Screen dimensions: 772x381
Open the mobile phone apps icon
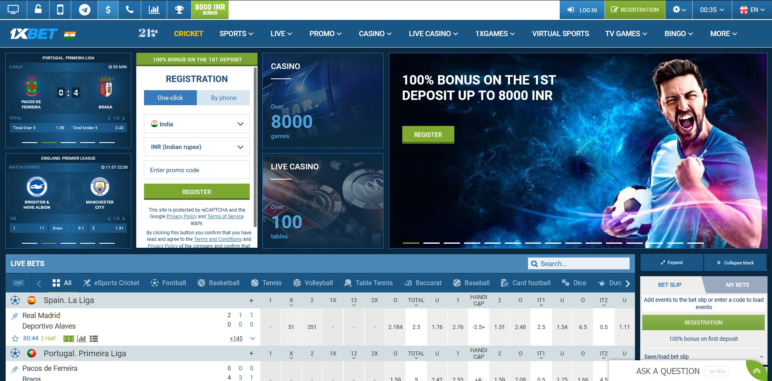[60, 9]
